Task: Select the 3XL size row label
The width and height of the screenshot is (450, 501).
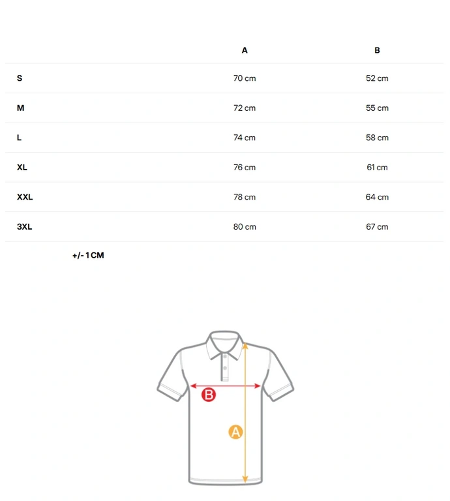Action: 25,227
